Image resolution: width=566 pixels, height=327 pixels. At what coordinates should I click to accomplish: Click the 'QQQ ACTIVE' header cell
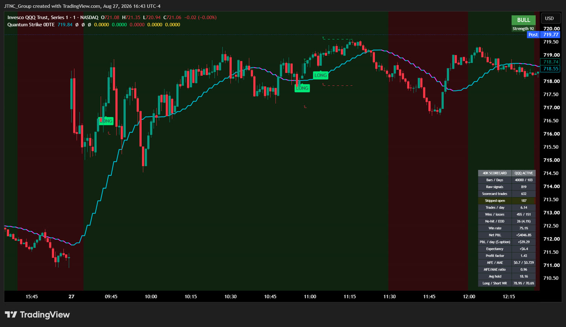pos(524,173)
